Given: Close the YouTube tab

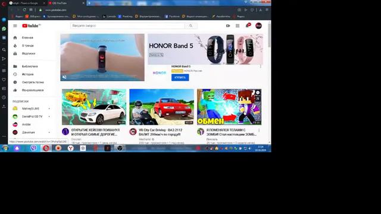Looking at the screenshot, I should coord(83,3).
